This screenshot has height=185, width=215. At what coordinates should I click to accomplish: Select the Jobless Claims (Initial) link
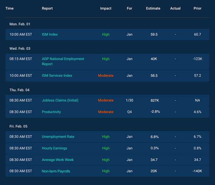[60, 100]
